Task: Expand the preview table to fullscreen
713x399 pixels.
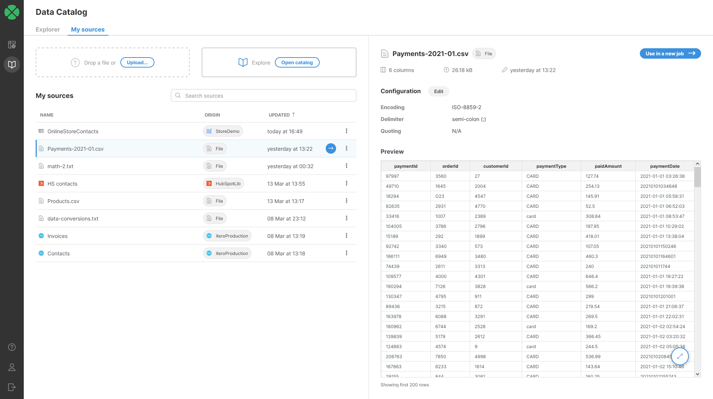Action: click(680, 356)
